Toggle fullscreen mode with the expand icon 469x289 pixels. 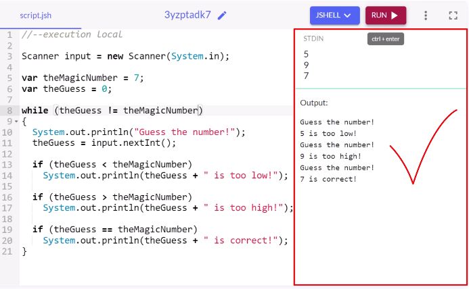pyautogui.click(x=453, y=16)
